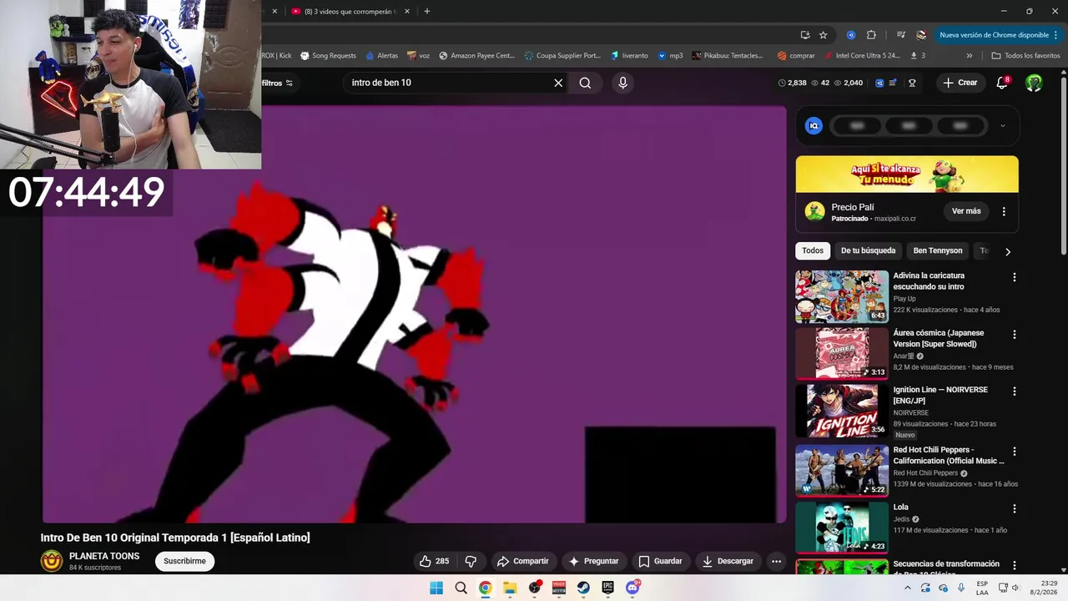Open options menu for the Precio Palí ad
This screenshot has height=601, width=1068.
pyautogui.click(x=1004, y=211)
